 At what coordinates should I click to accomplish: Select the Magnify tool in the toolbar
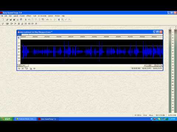62,19
